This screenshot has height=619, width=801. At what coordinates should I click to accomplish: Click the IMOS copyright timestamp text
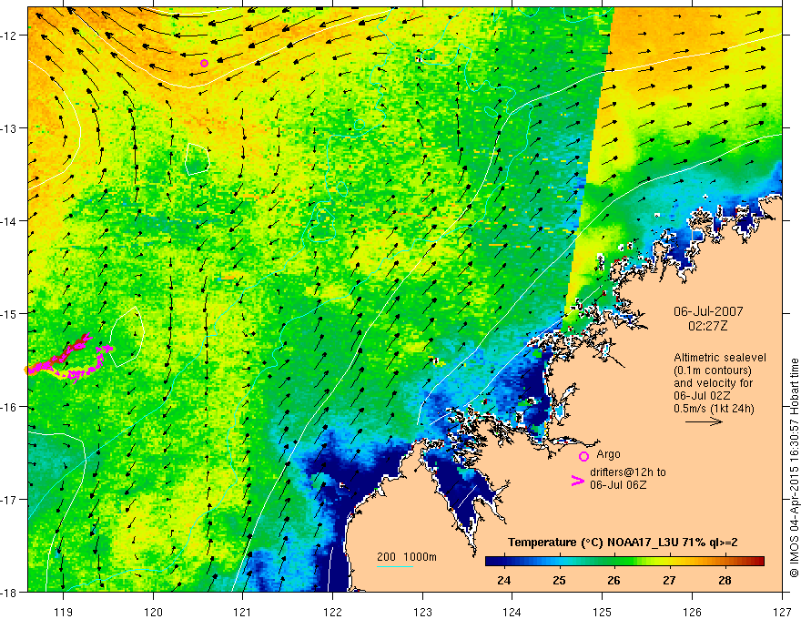click(x=795, y=468)
